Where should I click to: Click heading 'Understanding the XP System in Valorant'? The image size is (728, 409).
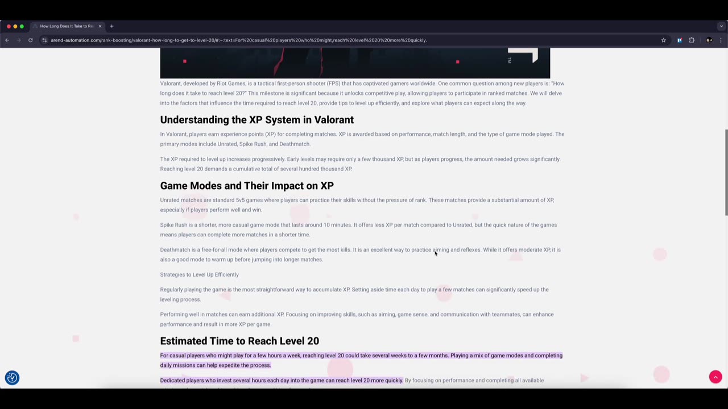click(x=257, y=120)
